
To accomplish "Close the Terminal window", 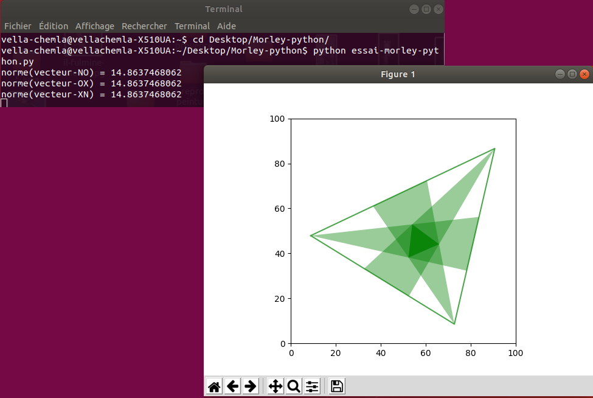I will click(439, 9).
